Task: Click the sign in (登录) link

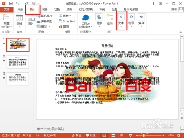Action: 174,9
